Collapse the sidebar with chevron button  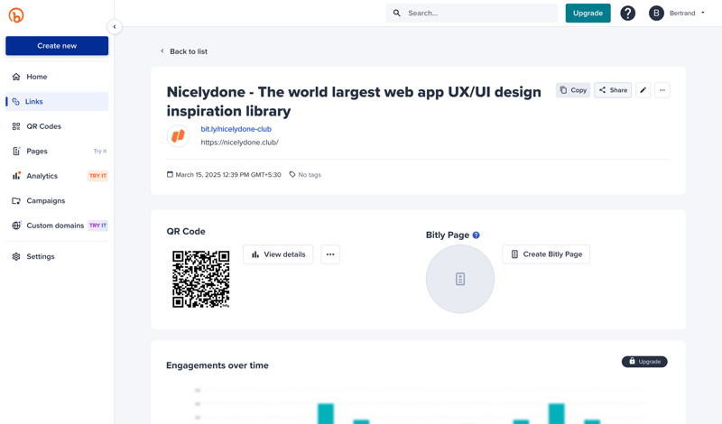point(115,27)
